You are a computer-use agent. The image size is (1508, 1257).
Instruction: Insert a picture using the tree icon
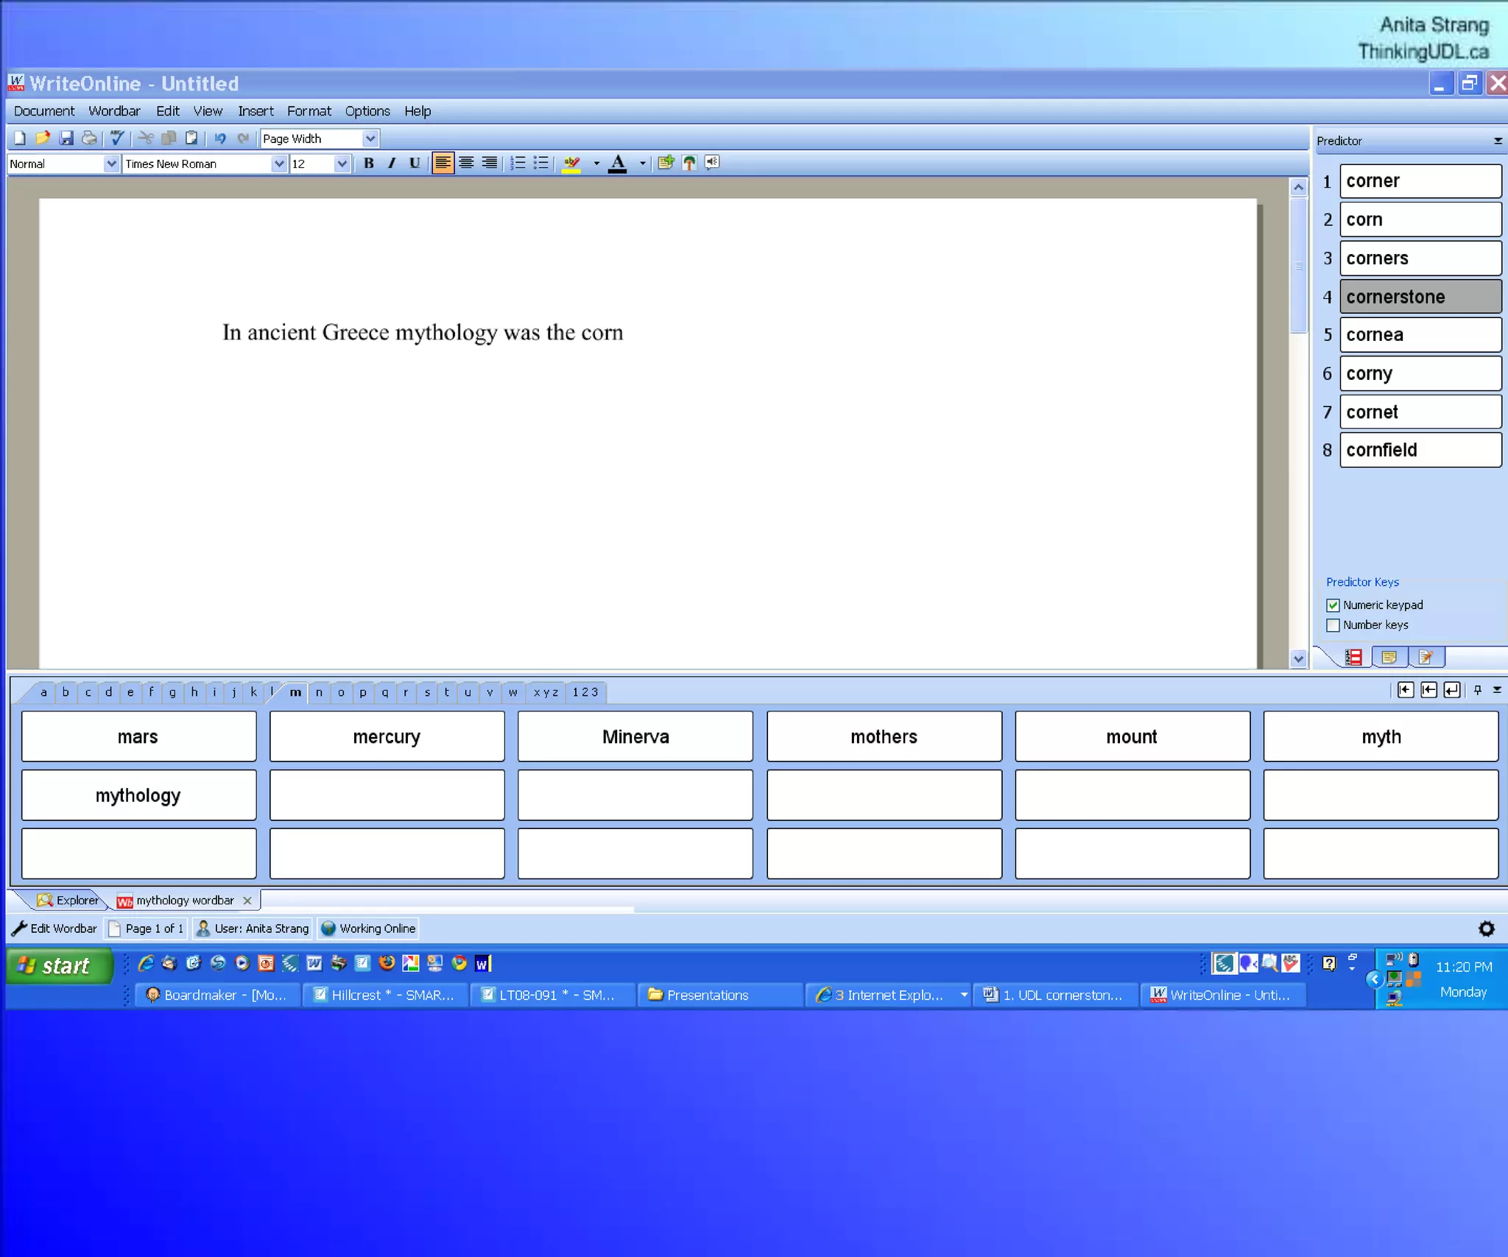coord(689,163)
